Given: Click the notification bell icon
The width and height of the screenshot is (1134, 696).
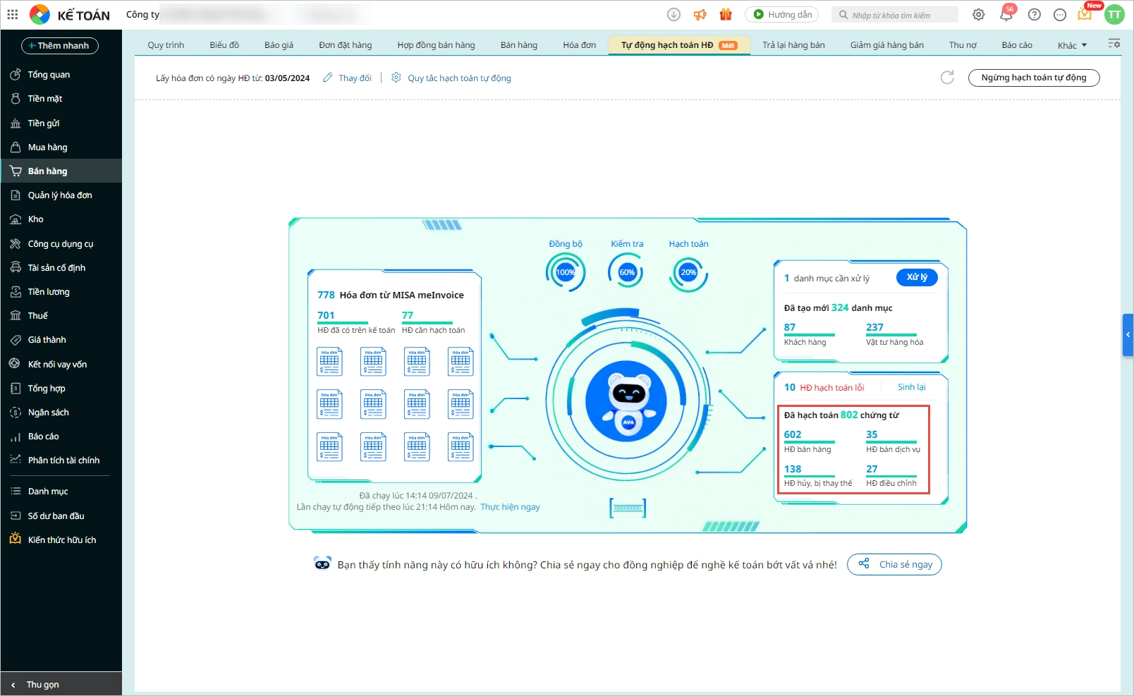Looking at the screenshot, I should coord(1006,15).
